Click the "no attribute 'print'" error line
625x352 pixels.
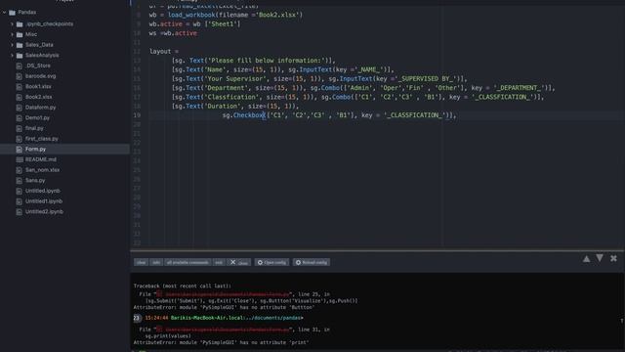pos(222,342)
